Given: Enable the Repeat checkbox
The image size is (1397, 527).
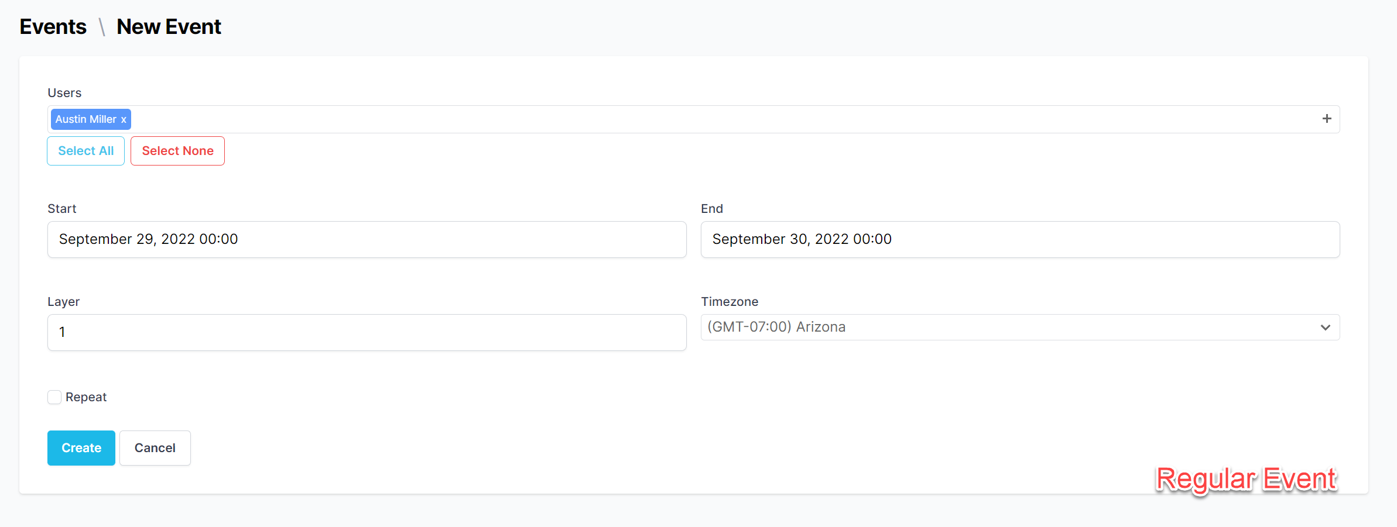Looking at the screenshot, I should pos(54,397).
